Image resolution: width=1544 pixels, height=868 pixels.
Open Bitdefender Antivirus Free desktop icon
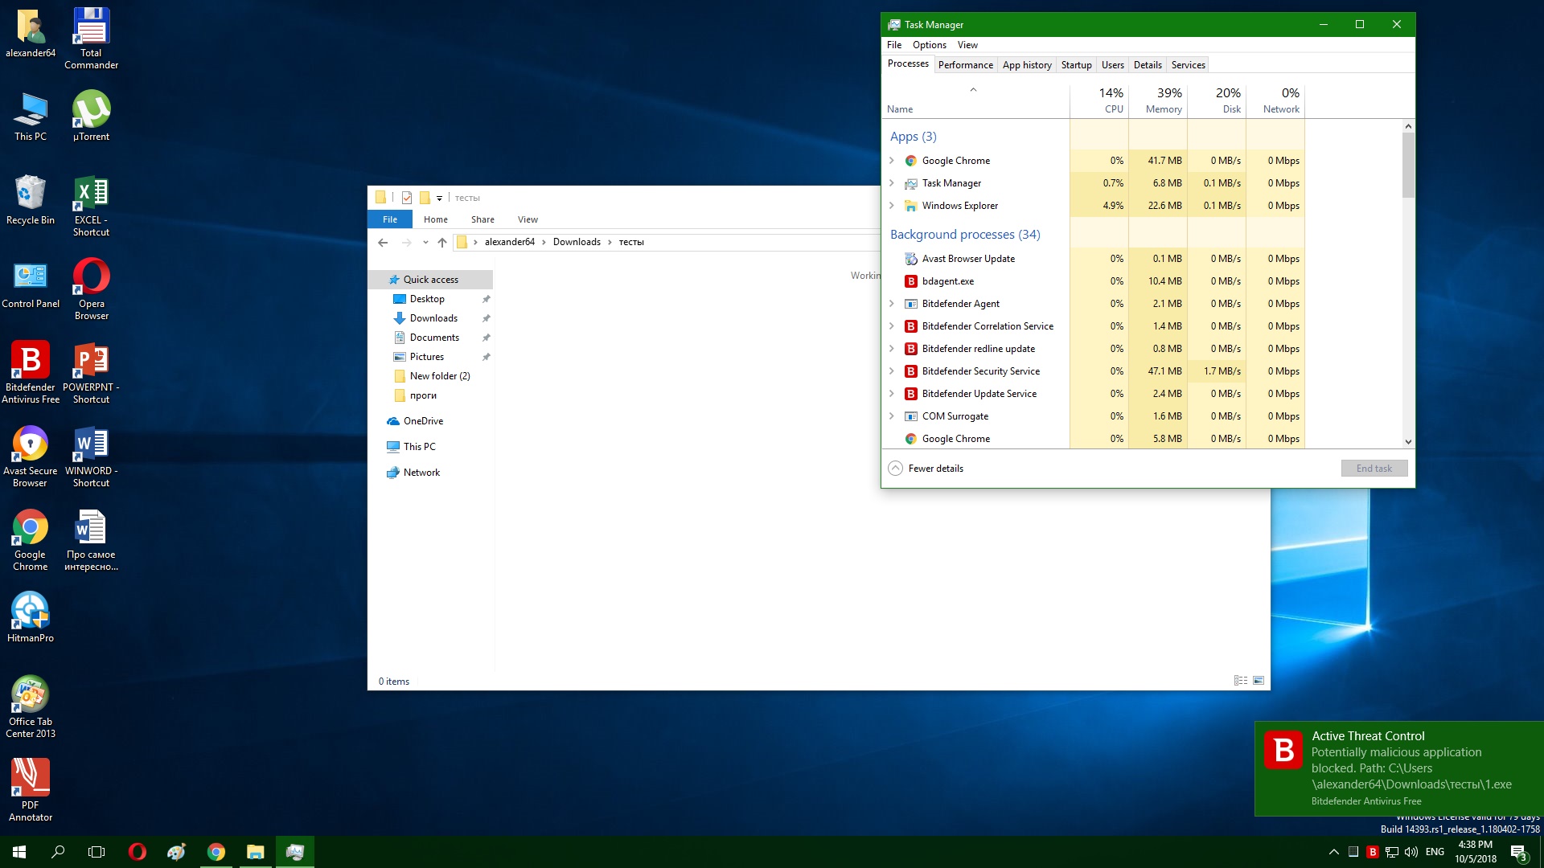pyautogui.click(x=31, y=362)
